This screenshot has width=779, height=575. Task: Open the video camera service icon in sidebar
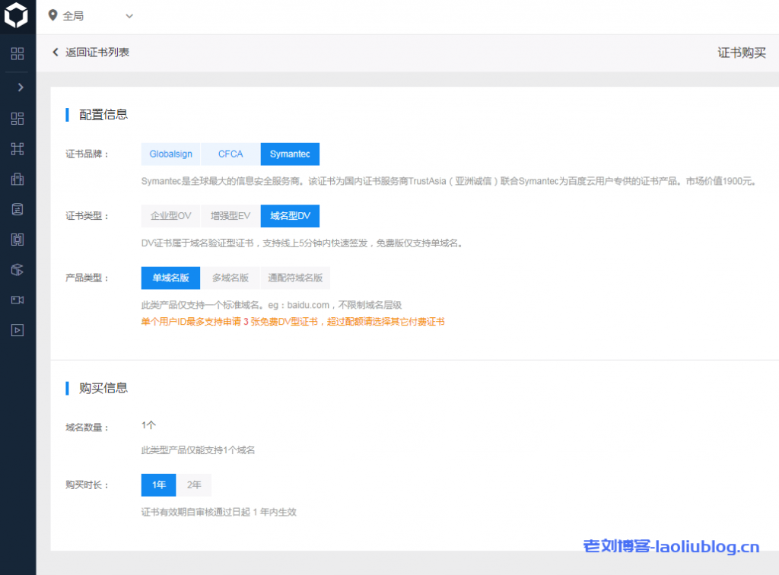(x=17, y=299)
